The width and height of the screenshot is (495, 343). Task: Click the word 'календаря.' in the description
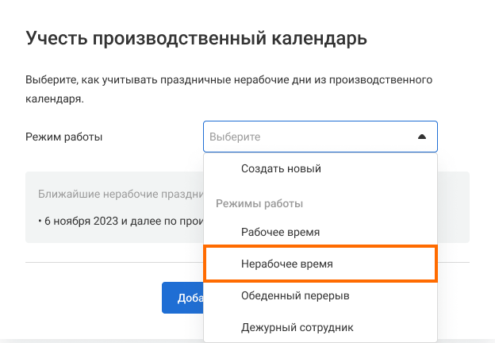coord(54,100)
